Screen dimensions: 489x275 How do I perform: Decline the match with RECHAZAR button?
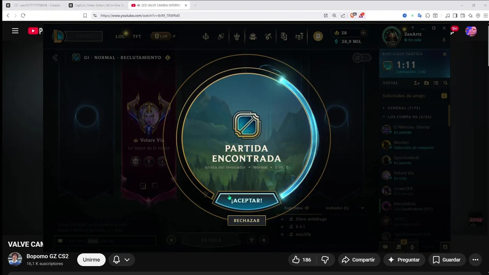[246, 220]
